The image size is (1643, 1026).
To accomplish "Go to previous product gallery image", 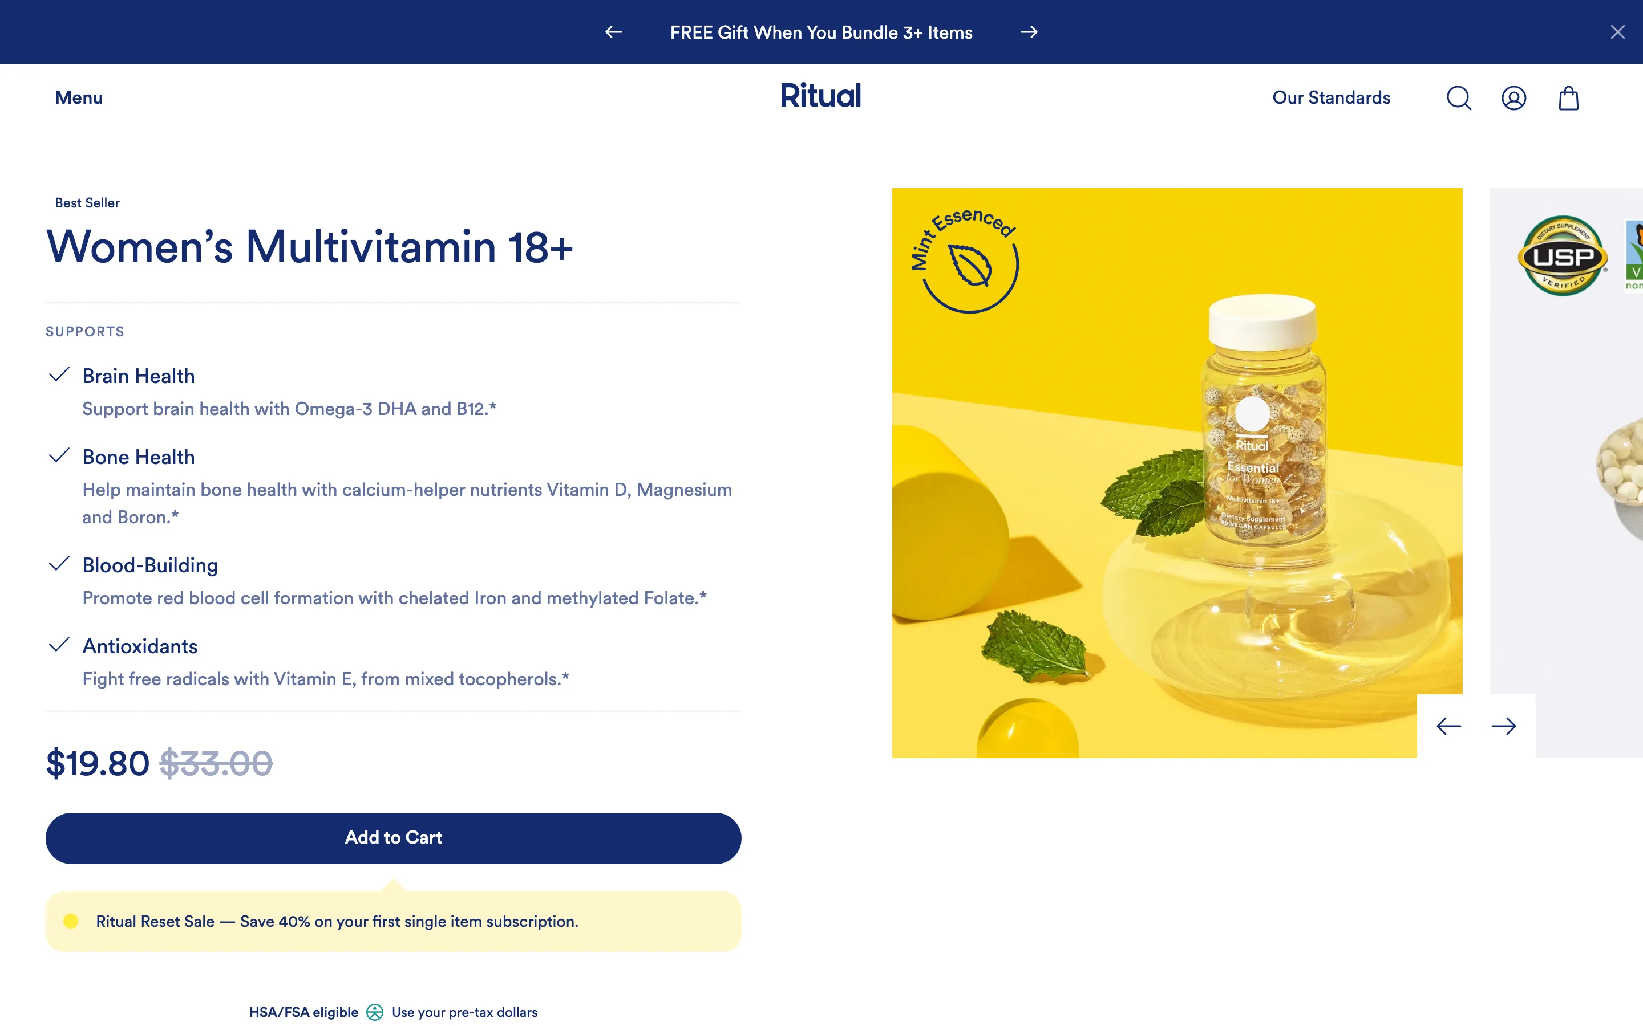I will tap(1449, 726).
